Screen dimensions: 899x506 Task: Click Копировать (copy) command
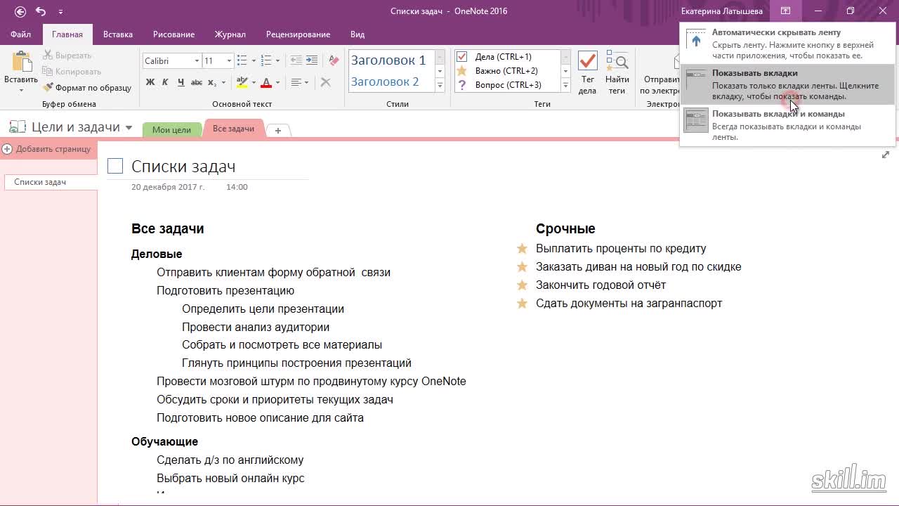click(71, 72)
